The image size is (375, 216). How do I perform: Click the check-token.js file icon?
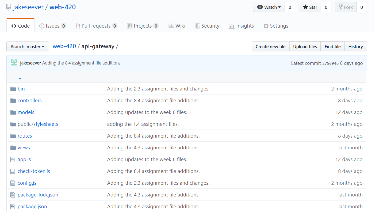click(x=13, y=171)
